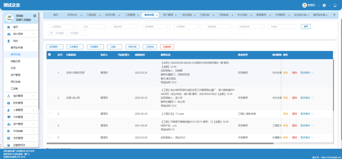Click the table's vertical scrollbar

333,85
